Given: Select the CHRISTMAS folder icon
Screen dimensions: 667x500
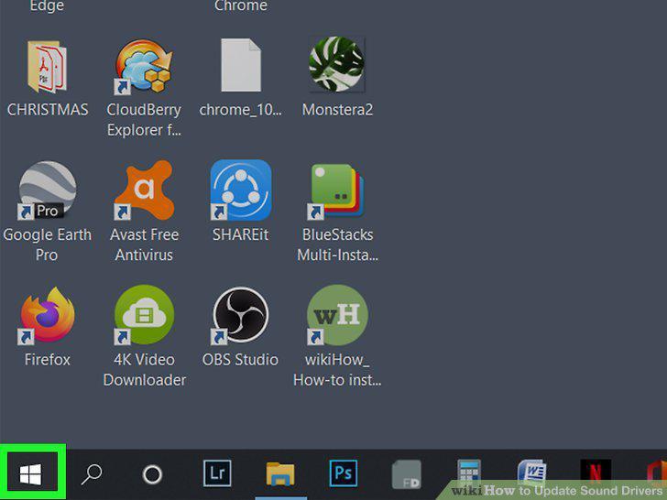Looking at the screenshot, I should [x=48, y=67].
